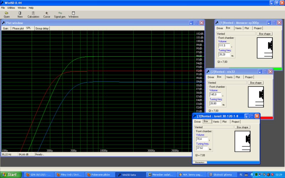Click the Windows toolbar icon
Screen dimensions: 285x178
tap(73, 14)
